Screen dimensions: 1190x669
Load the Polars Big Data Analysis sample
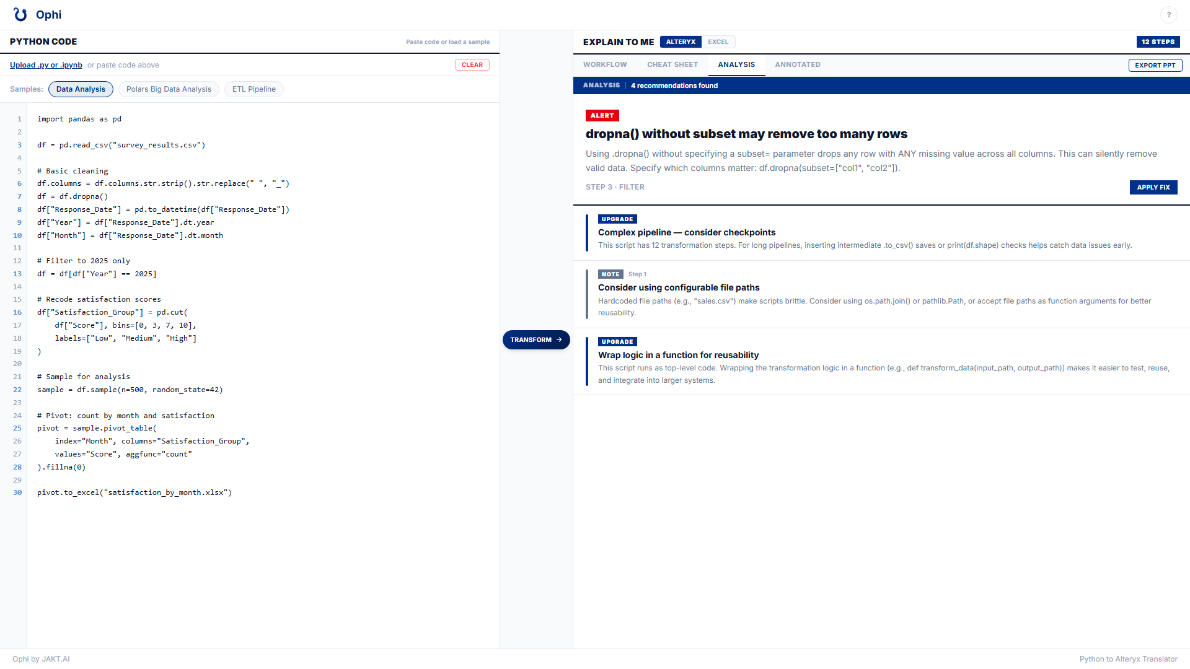pos(169,89)
